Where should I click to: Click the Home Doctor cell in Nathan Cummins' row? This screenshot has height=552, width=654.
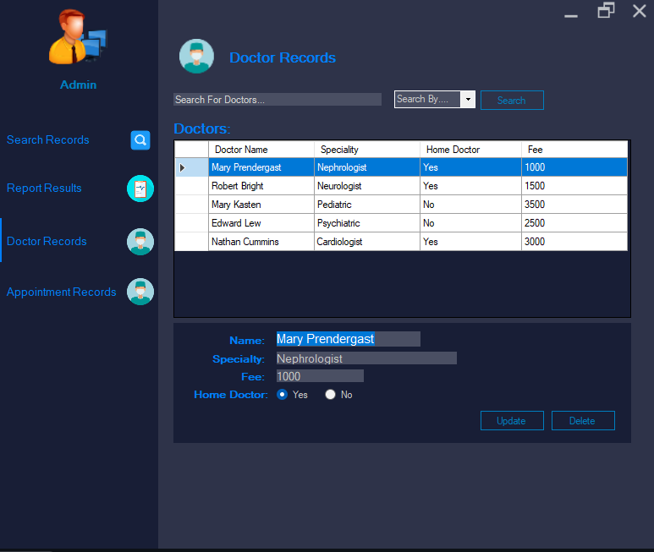click(470, 242)
